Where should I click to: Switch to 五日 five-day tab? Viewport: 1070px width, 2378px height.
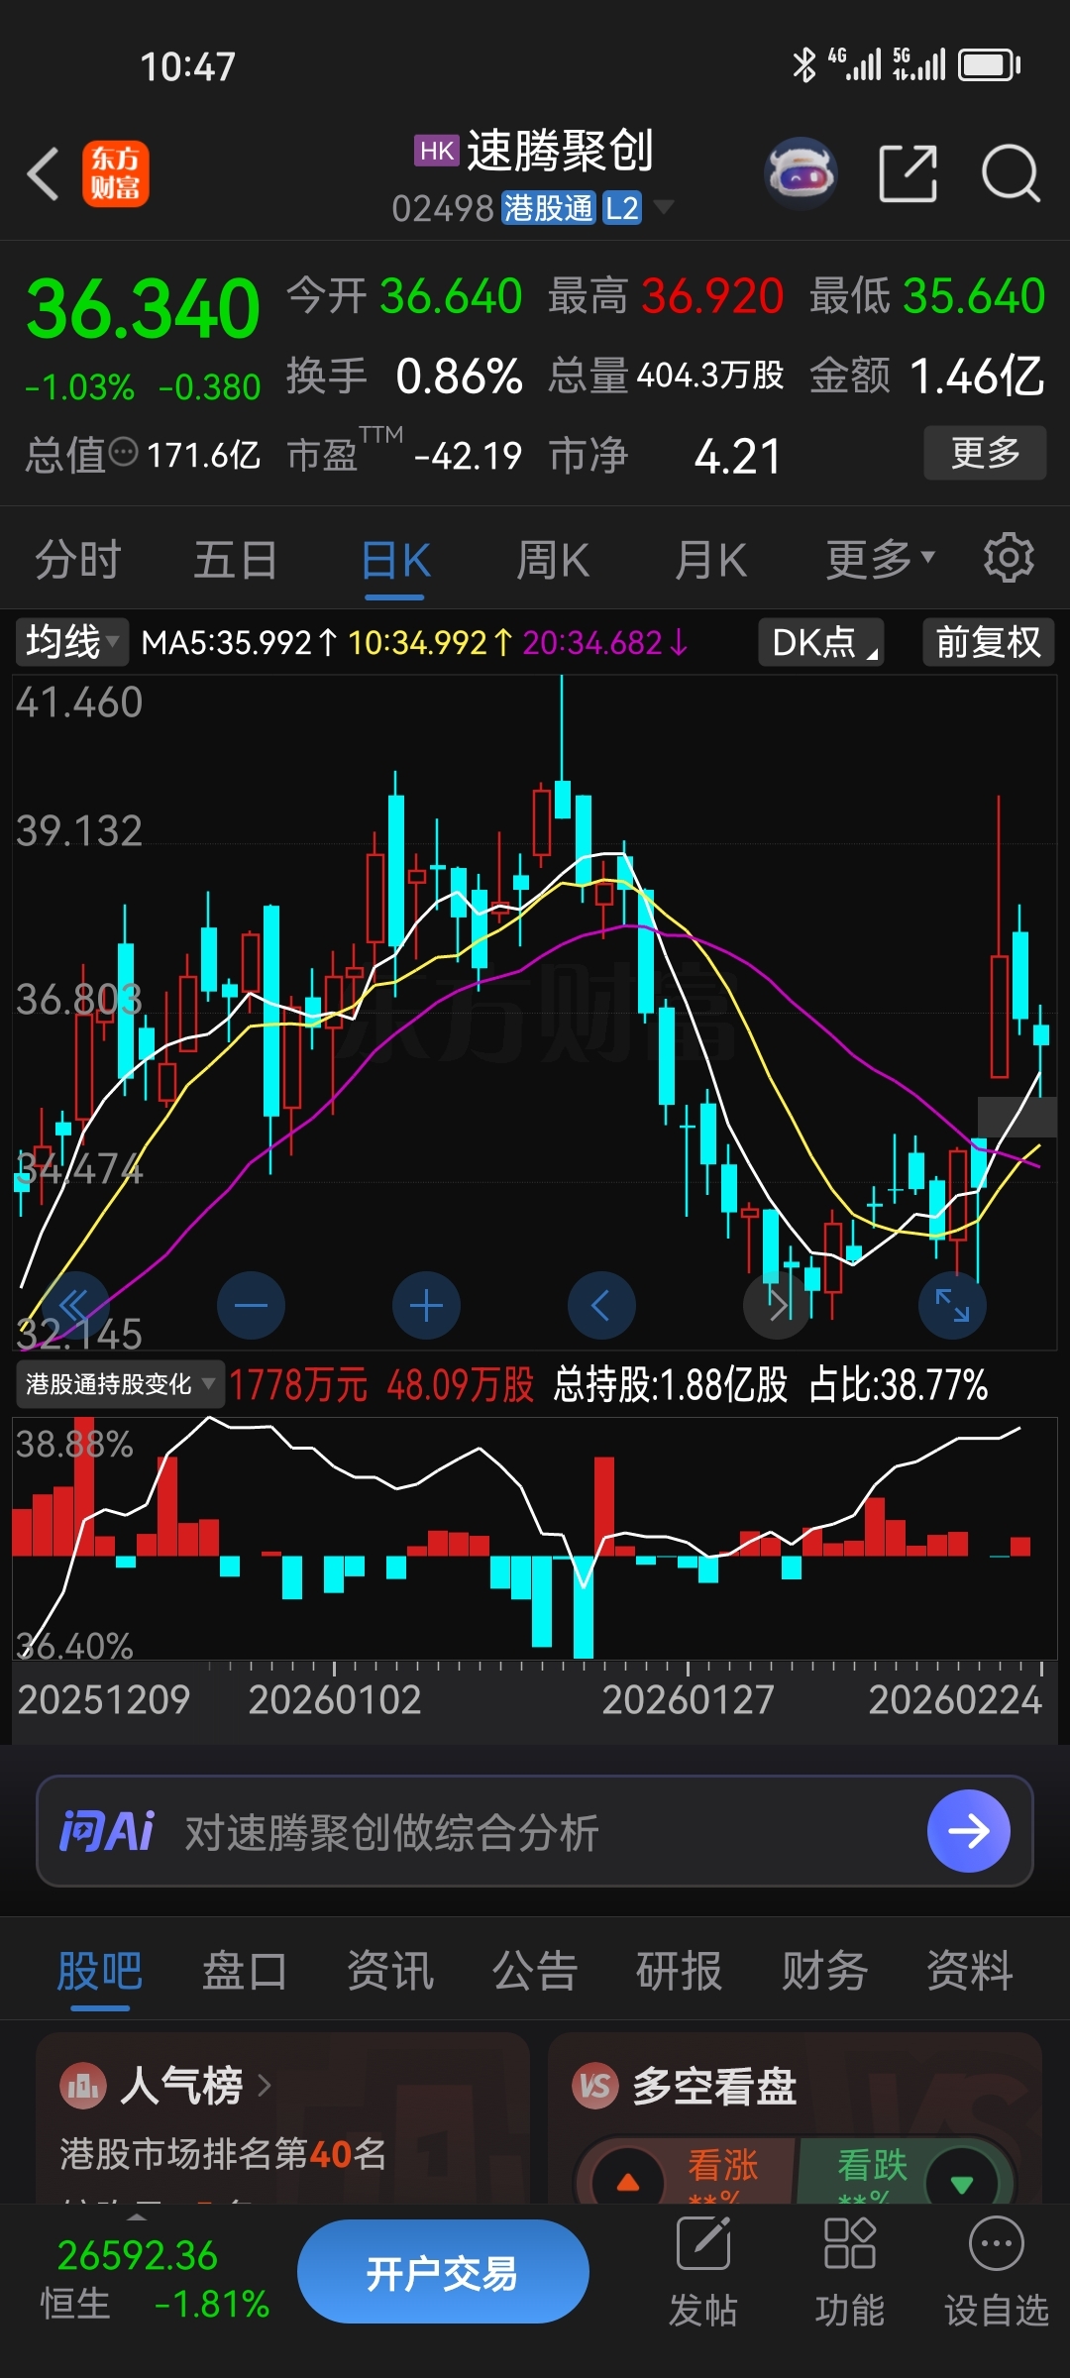pos(236,560)
